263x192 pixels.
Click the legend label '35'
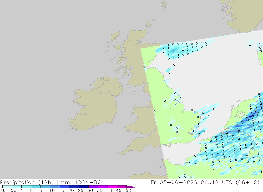pos(100,190)
